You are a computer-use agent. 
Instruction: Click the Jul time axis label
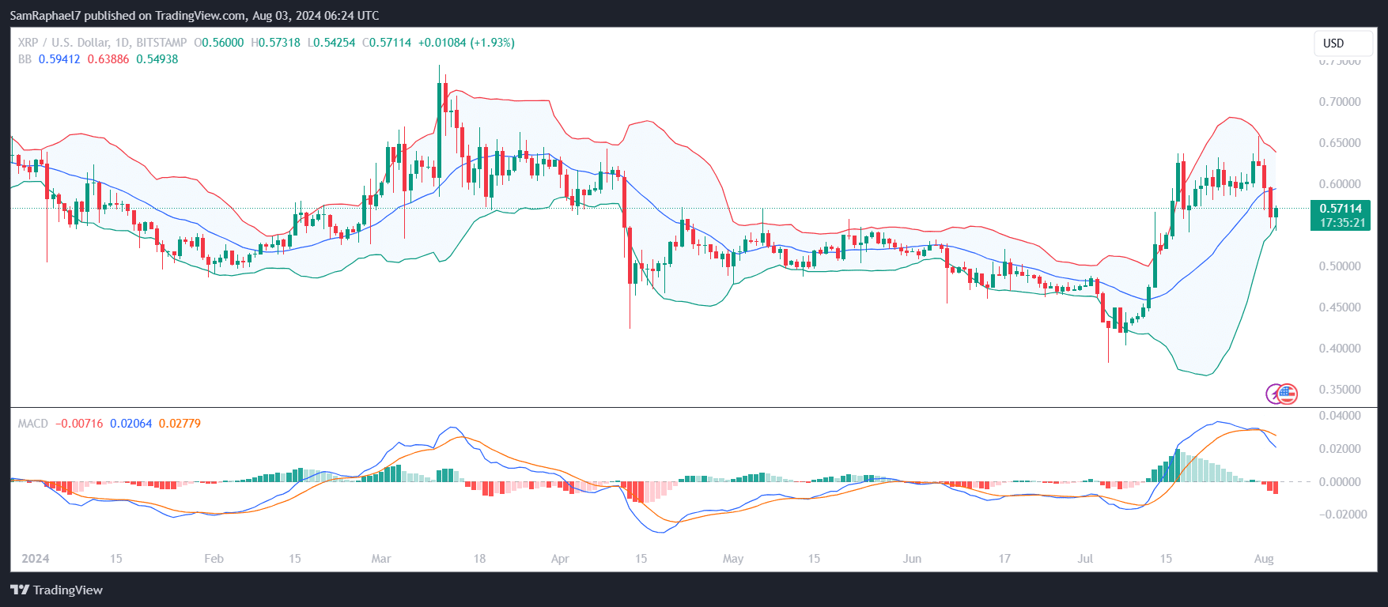point(1085,559)
